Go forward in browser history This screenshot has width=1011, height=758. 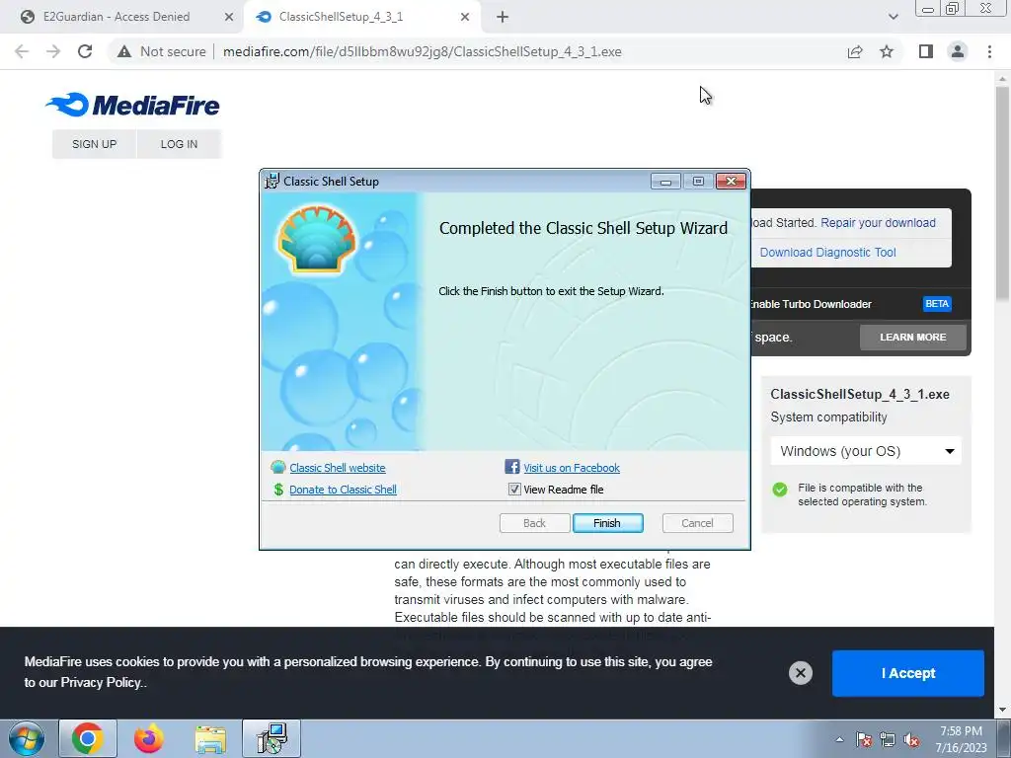53,51
